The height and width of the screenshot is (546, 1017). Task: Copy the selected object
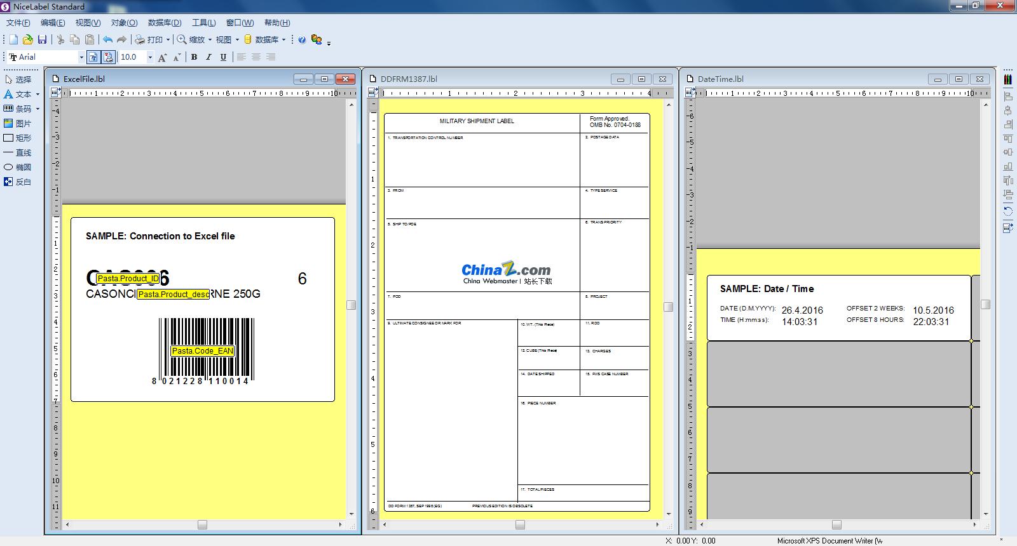tap(75, 39)
